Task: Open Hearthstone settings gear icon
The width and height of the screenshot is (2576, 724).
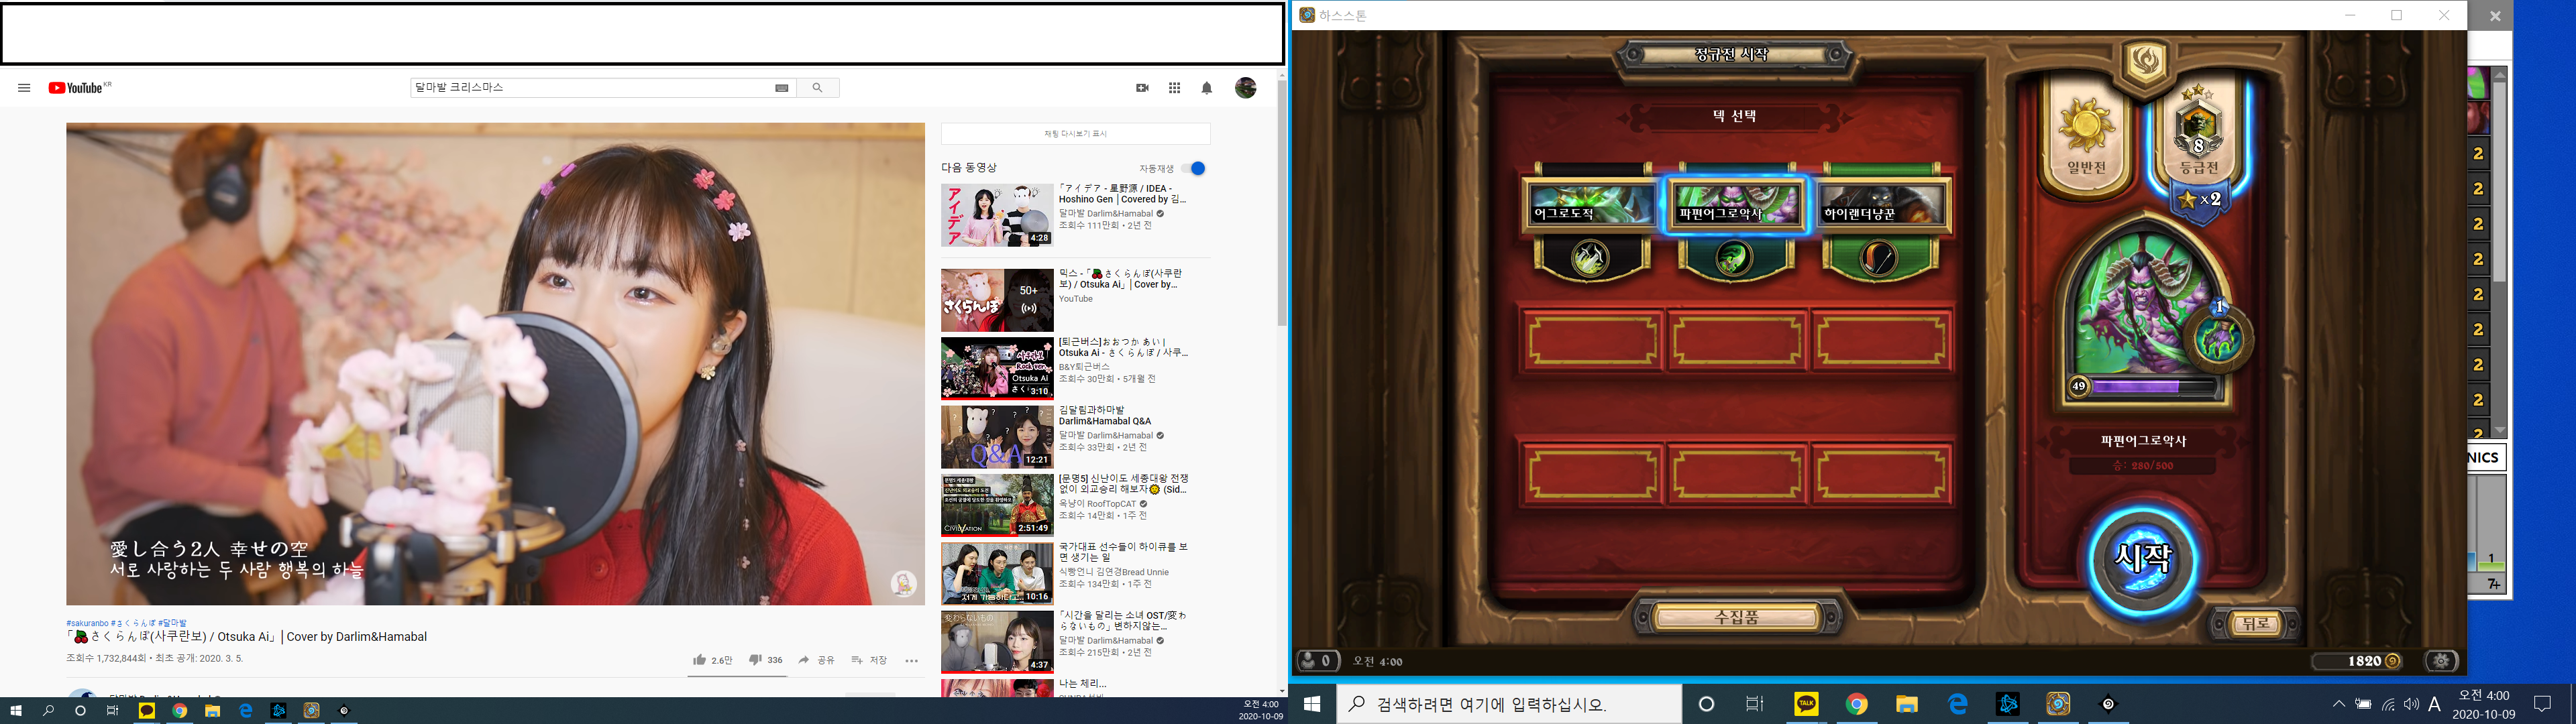Action: (x=2441, y=661)
